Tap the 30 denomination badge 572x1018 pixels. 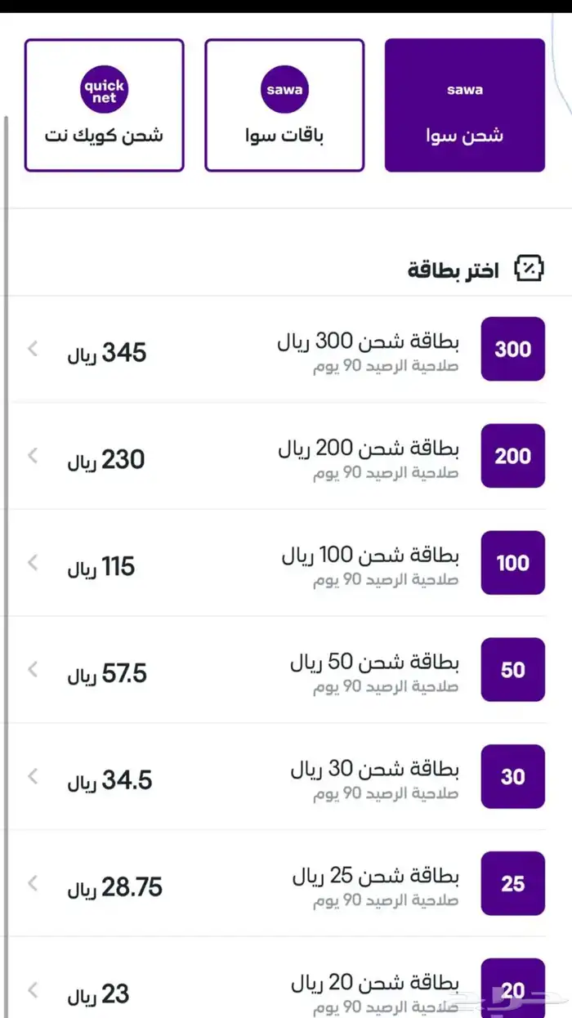point(512,777)
